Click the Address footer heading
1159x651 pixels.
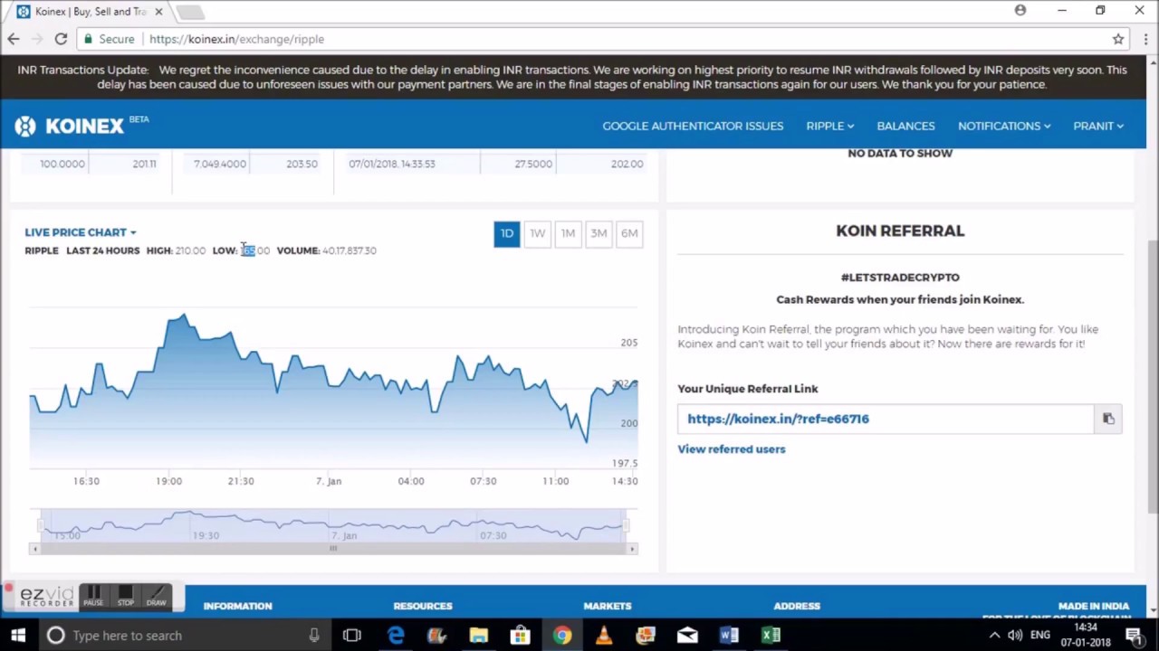797,606
